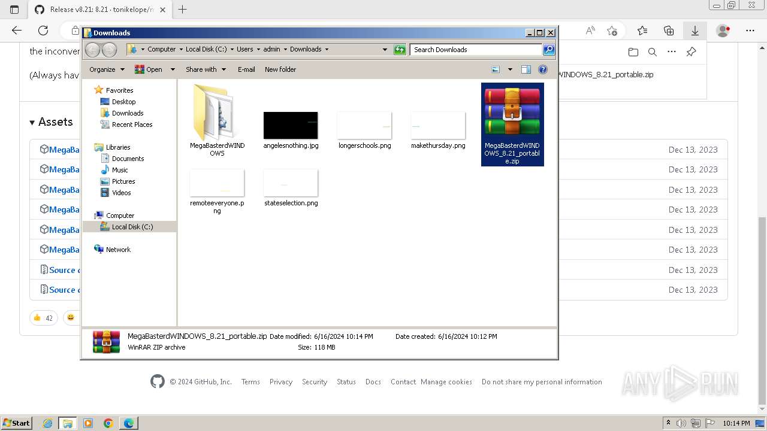Image resolution: width=767 pixels, height=431 pixels.
Task: Search downloads in Edge downloads panel
Action: [653, 52]
